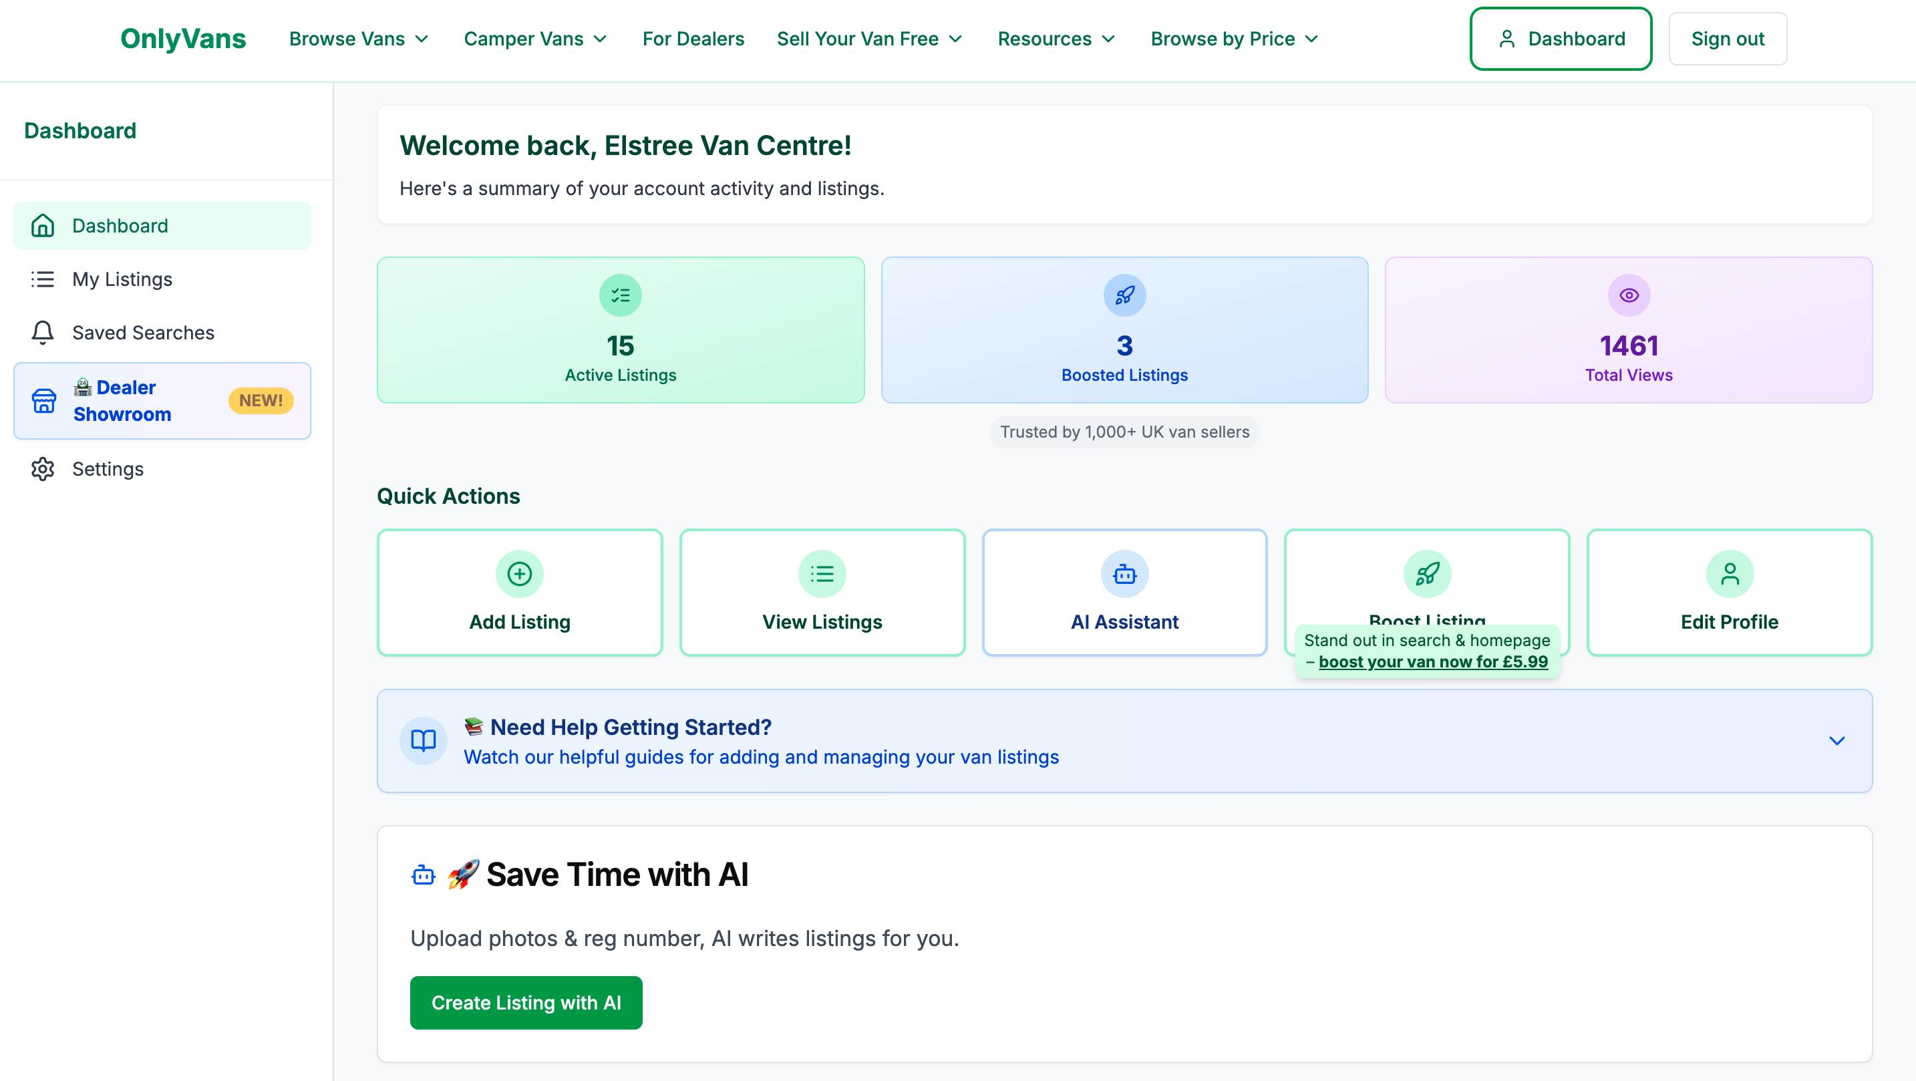
Task: Open the AI Assistant robot icon
Action: point(1124,574)
